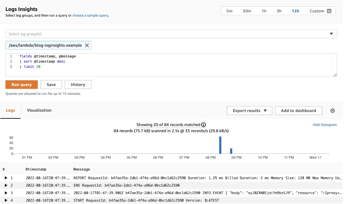Hide the histogram
The image size is (346, 204).
[325, 124]
